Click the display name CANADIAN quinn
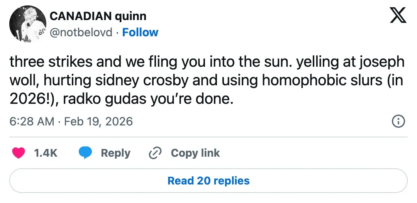The height and width of the screenshot is (203, 417). click(x=98, y=17)
